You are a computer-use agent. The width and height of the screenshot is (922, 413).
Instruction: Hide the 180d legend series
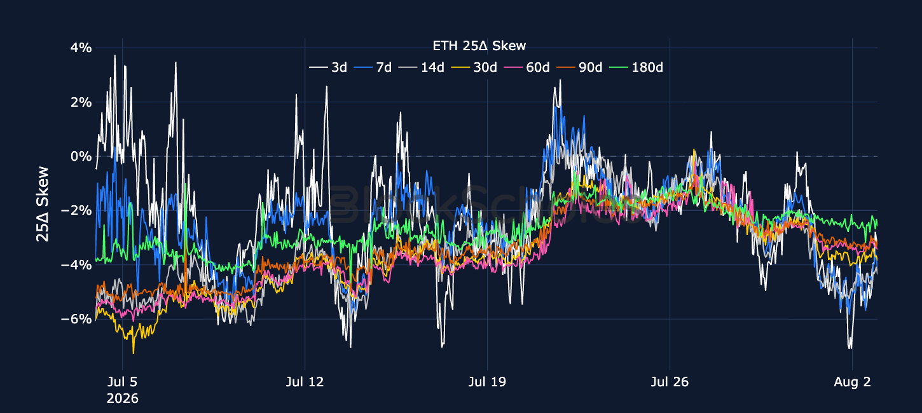point(635,67)
